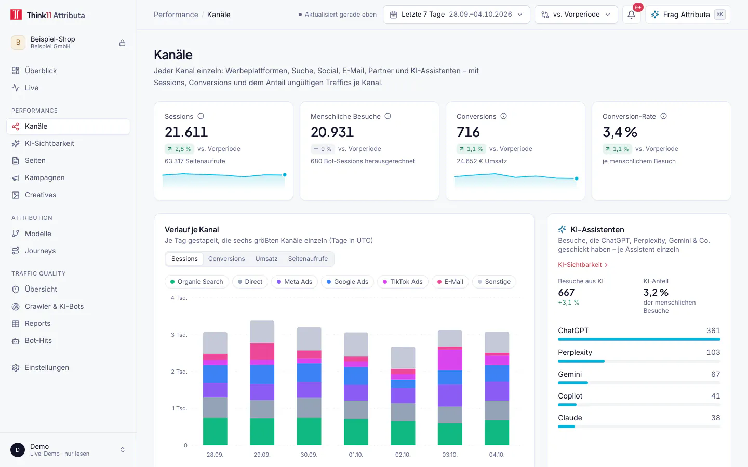Show info for Menschliche Besuche metric
748x467 pixels.
[x=388, y=116]
